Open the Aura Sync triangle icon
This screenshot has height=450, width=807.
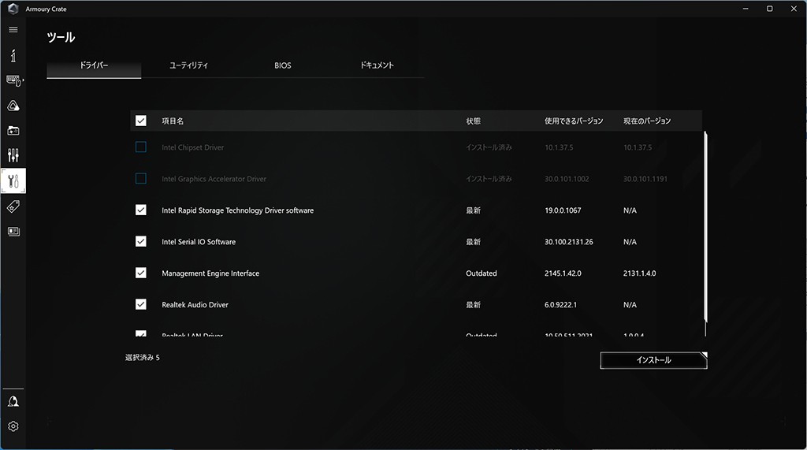[13, 106]
